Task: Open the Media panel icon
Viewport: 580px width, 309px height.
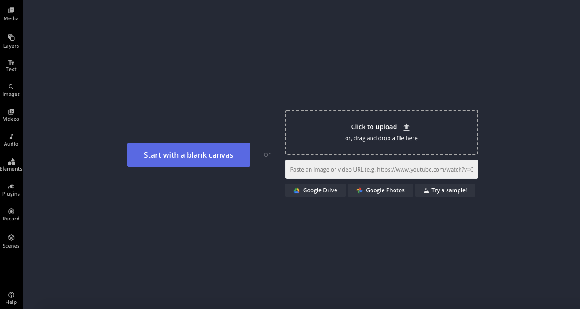Action: 11,10
